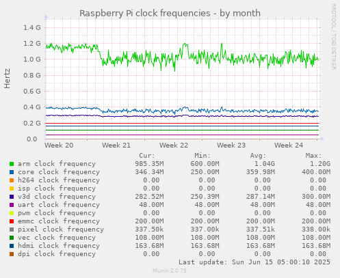Screen dimensions: 340x278
Task: Select the 'arm clock frequency' legend label
Action: click(x=57, y=164)
